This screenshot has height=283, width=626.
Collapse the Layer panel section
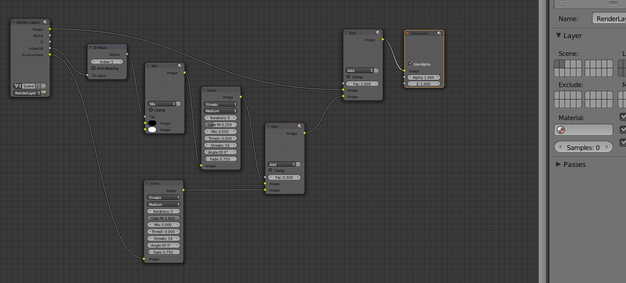pyautogui.click(x=559, y=35)
